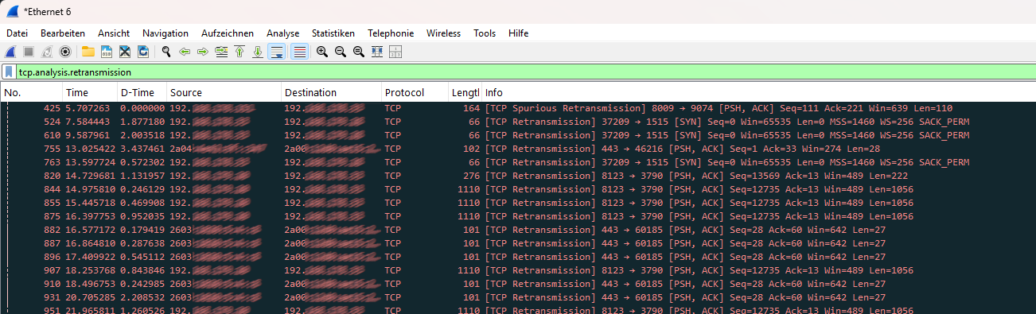Restart the current capture
1036x314 pixels.
coord(47,52)
